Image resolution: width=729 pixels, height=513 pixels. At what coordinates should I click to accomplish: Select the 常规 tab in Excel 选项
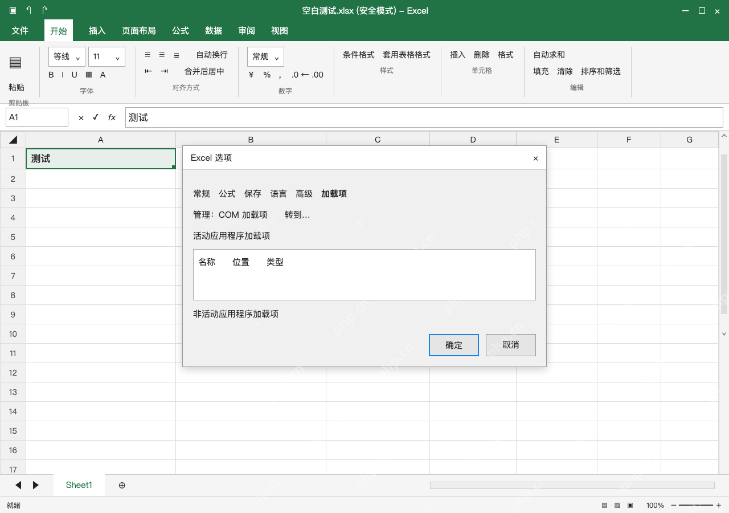202,194
